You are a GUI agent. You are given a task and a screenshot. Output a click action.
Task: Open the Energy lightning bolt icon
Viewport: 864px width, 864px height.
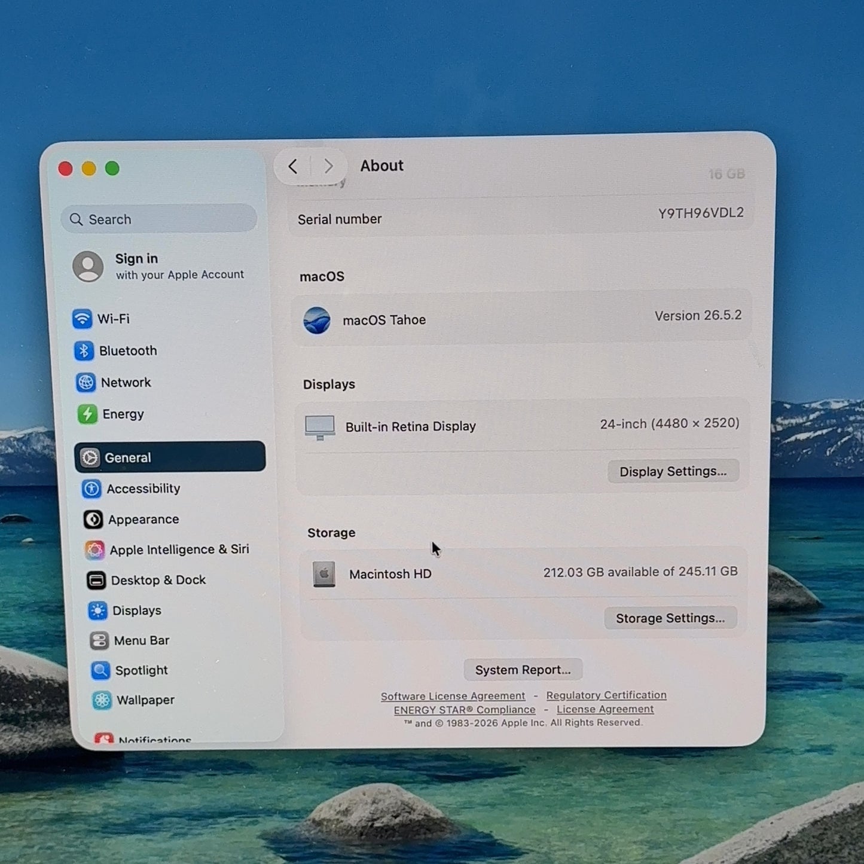point(87,414)
